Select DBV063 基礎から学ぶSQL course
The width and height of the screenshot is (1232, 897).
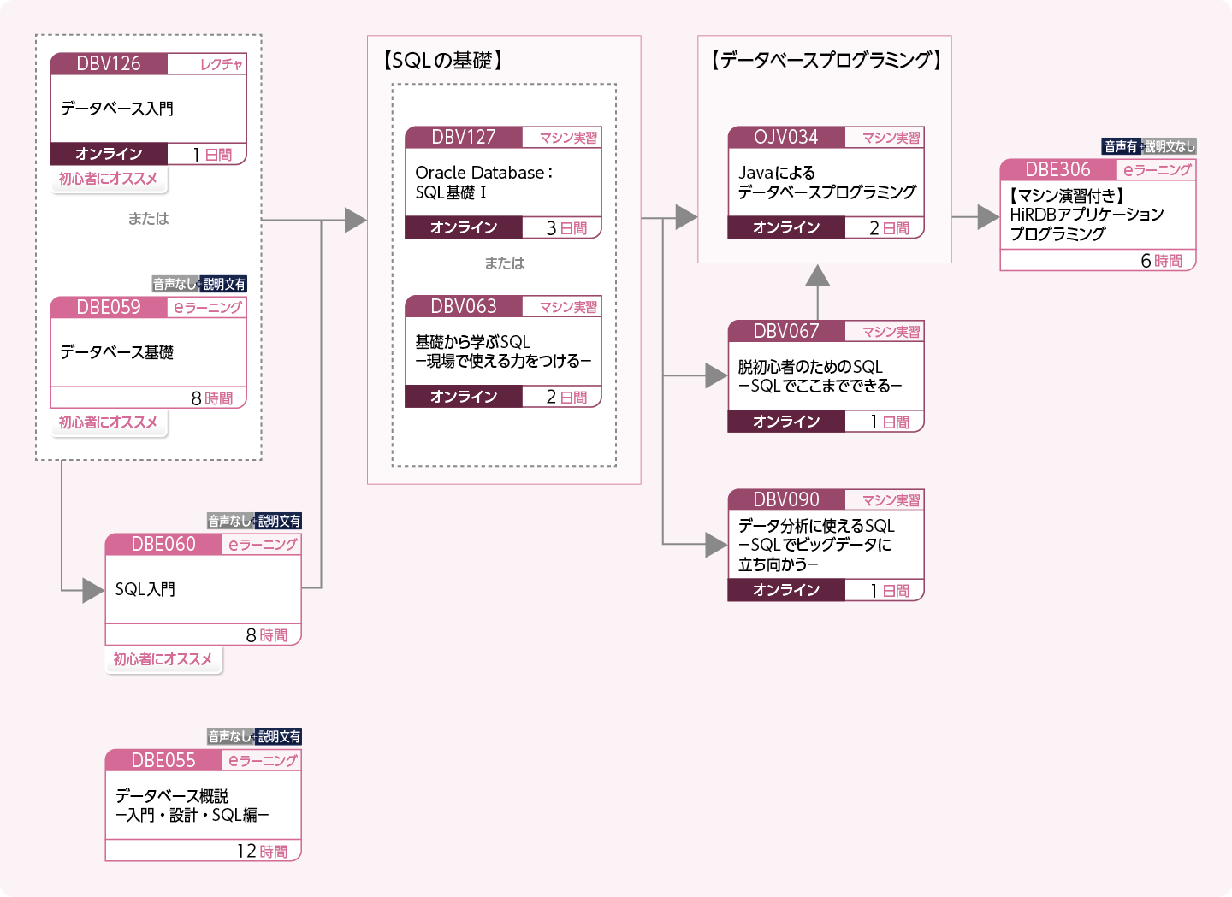(x=503, y=351)
